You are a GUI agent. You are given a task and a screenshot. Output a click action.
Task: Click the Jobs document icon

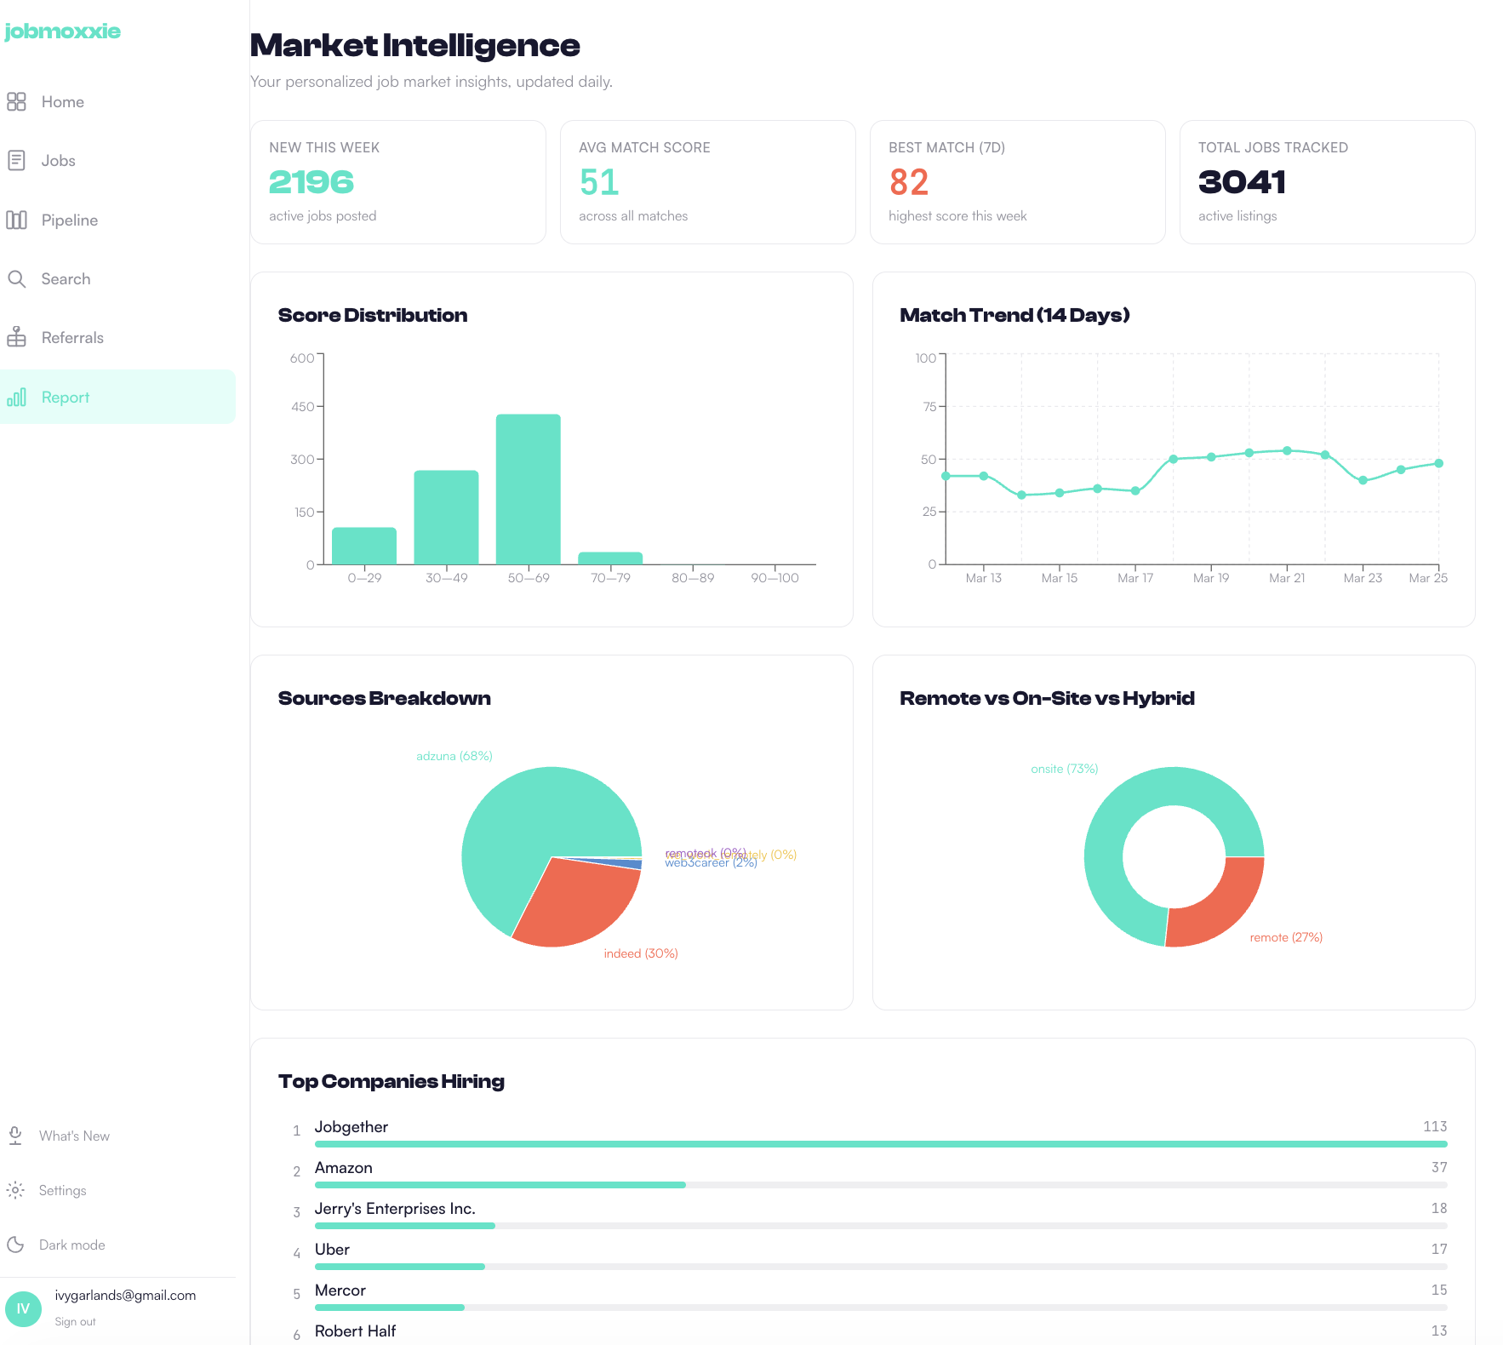pos(16,161)
